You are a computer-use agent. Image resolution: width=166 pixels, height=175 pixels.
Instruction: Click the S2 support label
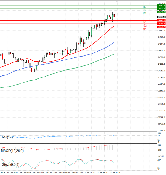(145, 26)
